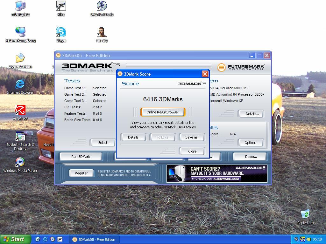The height and width of the screenshot is (244, 326).
Task: Click 'CPU Tests:' row showing 2 of 2
Action: tap(83, 107)
